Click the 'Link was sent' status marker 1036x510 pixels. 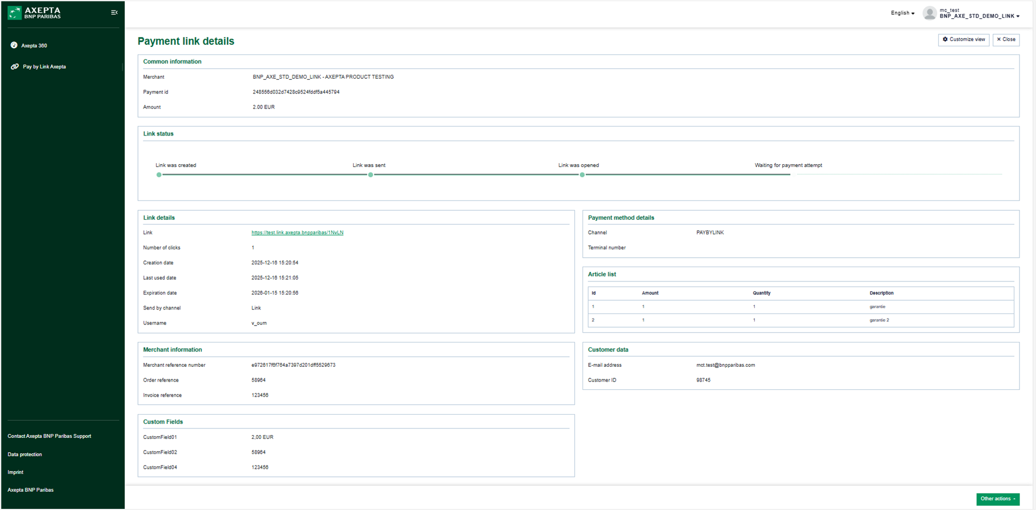371,175
